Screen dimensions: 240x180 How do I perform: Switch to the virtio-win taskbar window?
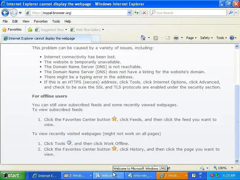pos(140,176)
